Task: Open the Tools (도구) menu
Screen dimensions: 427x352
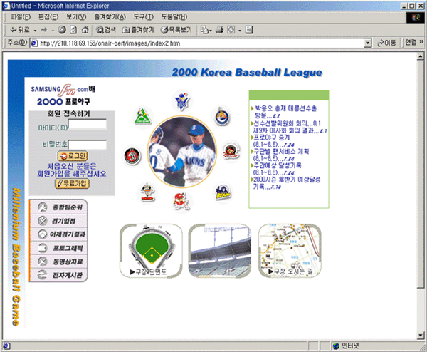Action: click(x=143, y=17)
